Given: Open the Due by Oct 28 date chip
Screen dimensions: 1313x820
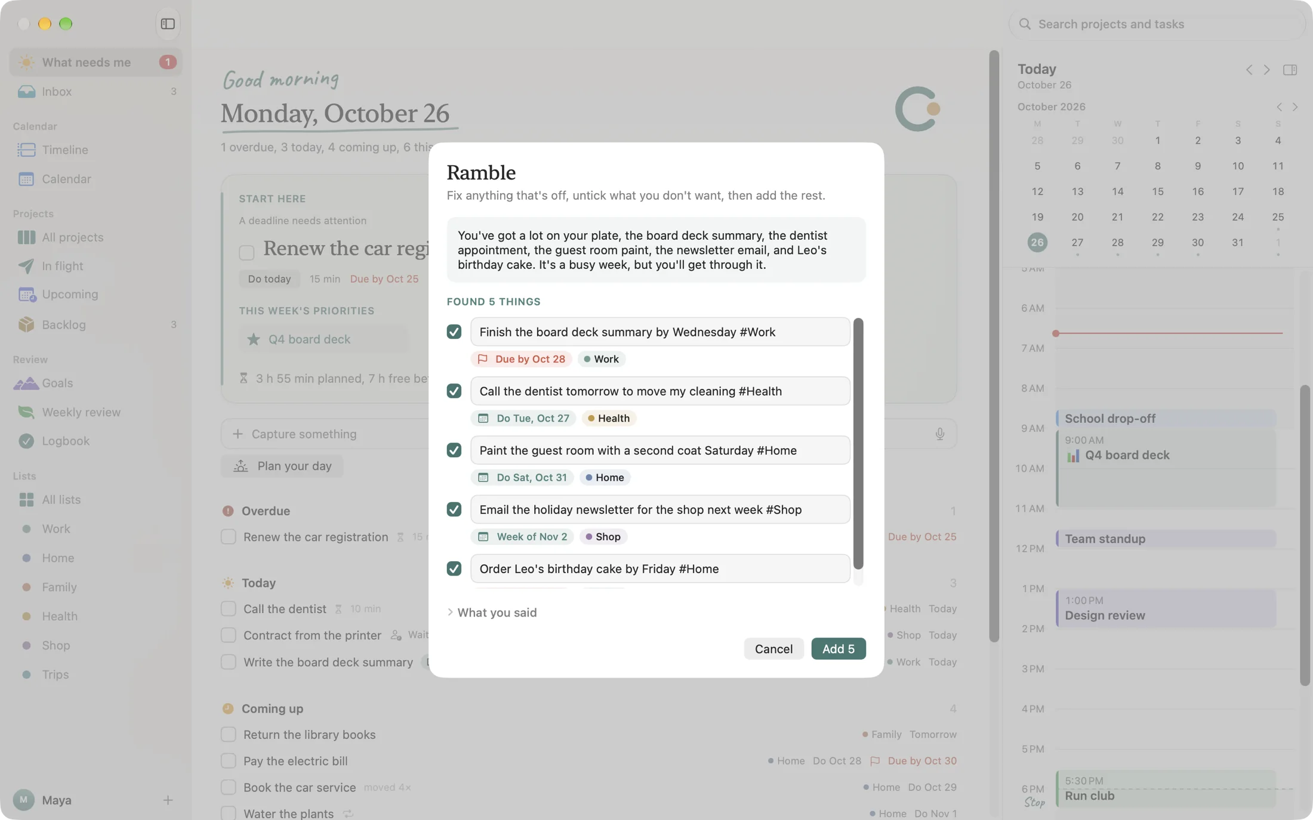Looking at the screenshot, I should (522, 359).
